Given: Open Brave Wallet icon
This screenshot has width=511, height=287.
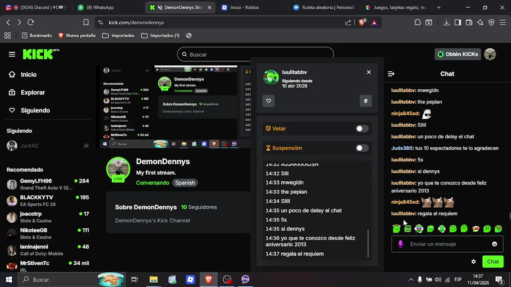Looking at the screenshot, I should point(469,23).
